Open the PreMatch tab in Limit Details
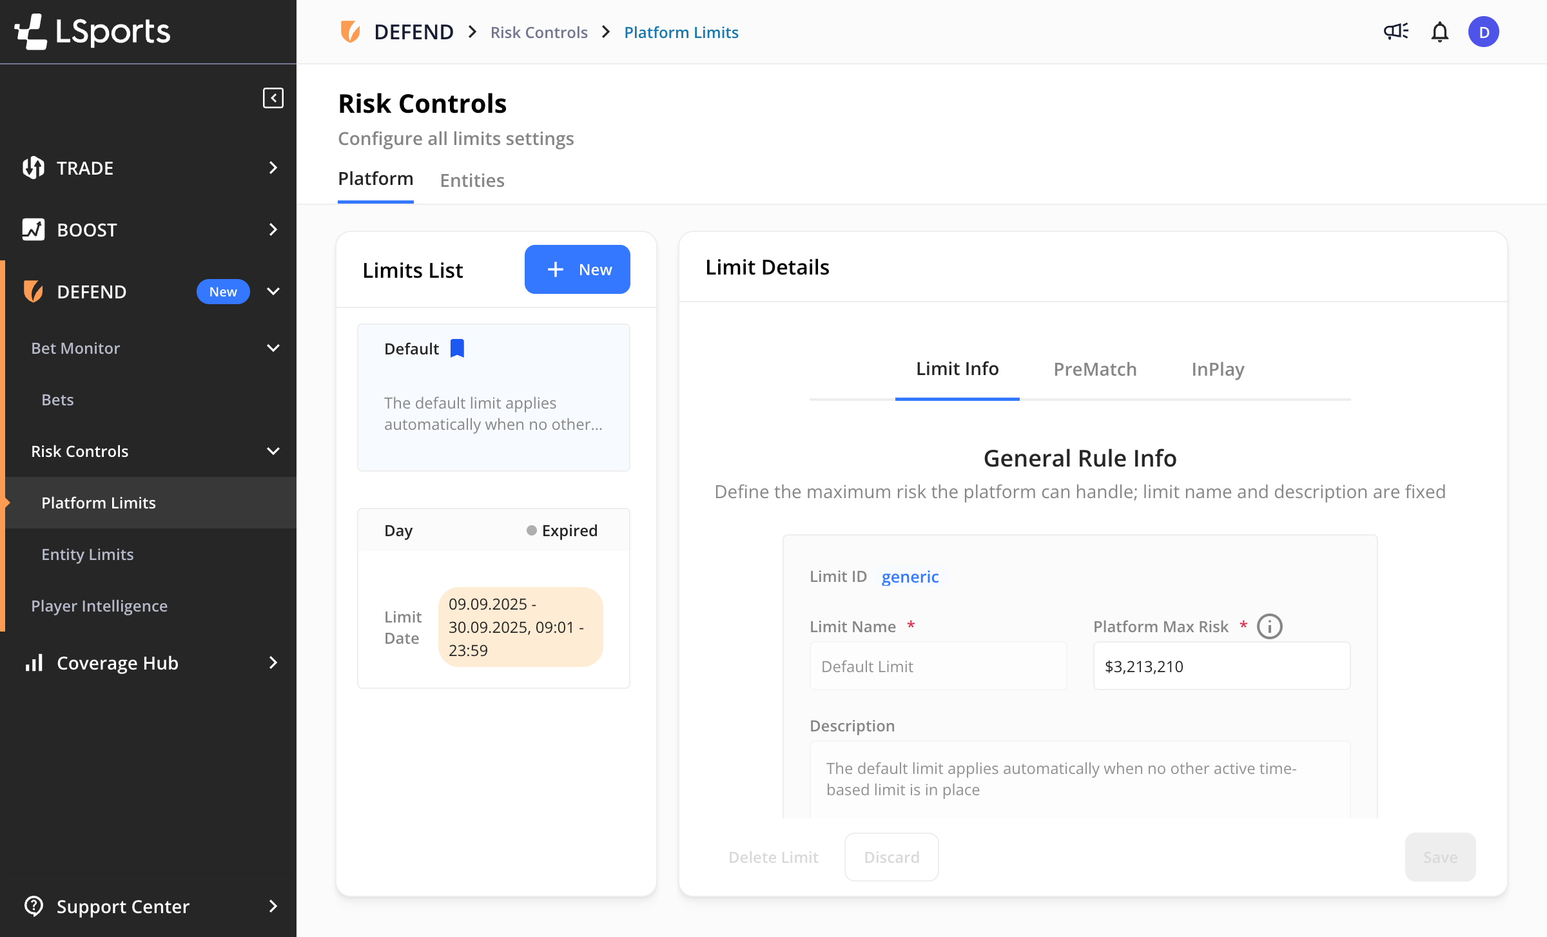The image size is (1547, 937). click(1094, 369)
